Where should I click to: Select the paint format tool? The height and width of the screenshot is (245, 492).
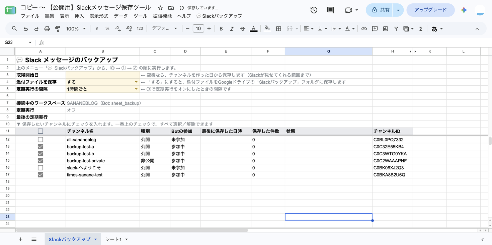point(58,29)
